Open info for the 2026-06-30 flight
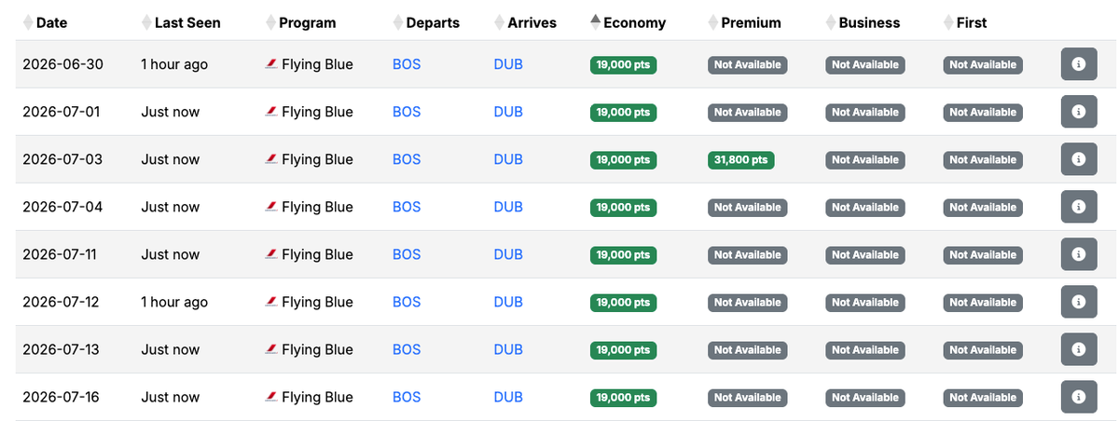 1079,64
